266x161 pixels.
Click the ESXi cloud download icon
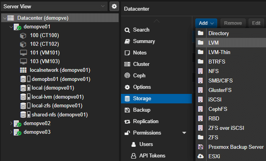[x=200, y=156]
